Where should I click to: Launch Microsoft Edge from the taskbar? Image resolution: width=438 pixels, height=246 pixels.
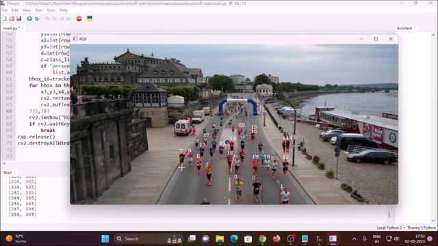234,238
